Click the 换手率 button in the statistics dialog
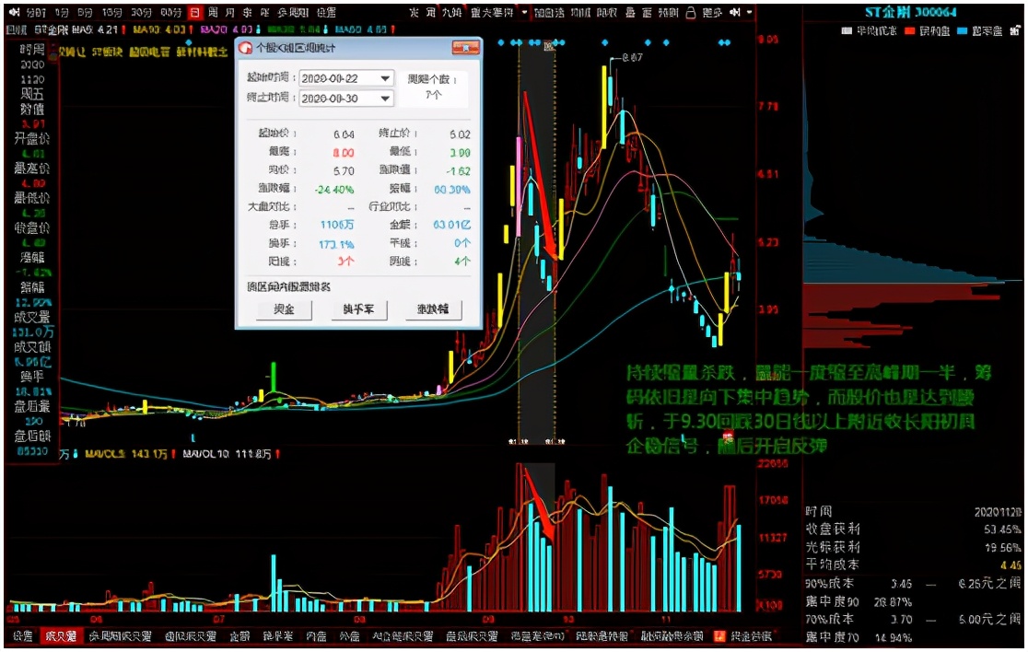Viewport: 1028px width, 652px height. (359, 309)
